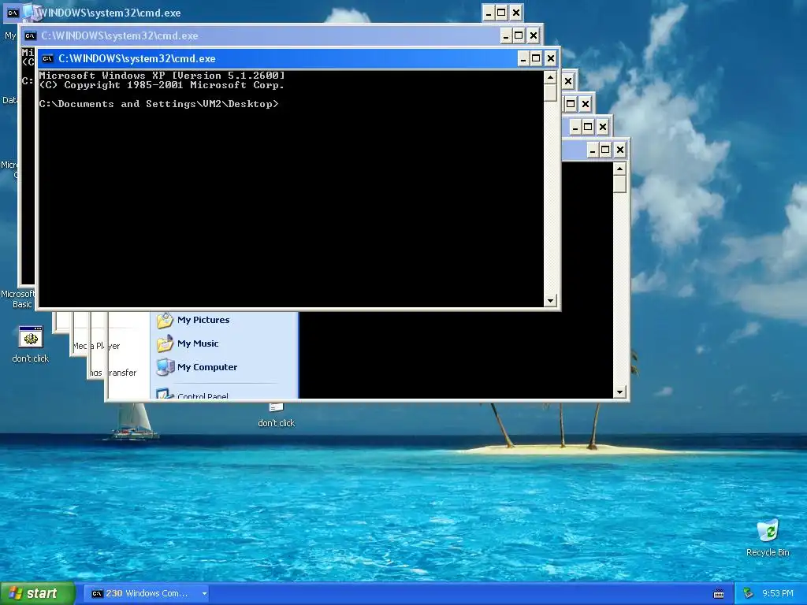Open system icon of the second inactive cmd window
Image resolution: width=807 pixels, height=605 pixels.
click(31, 36)
